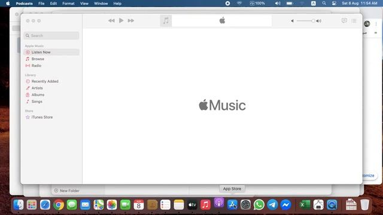Open Finder from the Dock
Screen dimensions: 383x215
tap(19, 205)
